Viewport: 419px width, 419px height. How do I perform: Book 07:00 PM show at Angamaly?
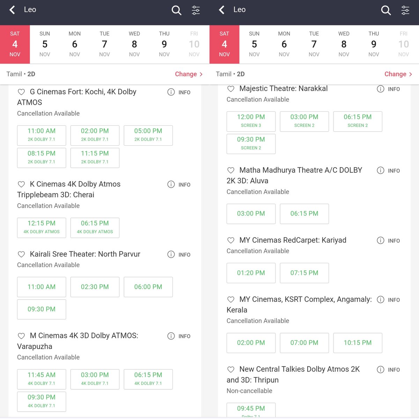pos(304,343)
